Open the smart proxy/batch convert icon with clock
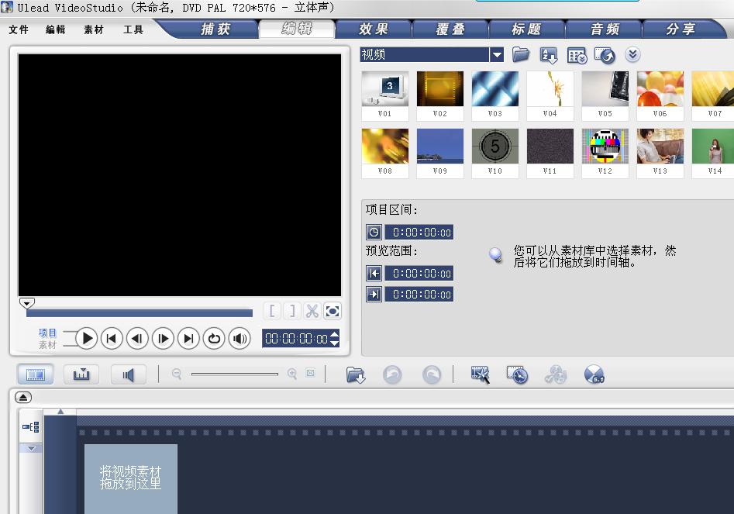The width and height of the screenshot is (734, 514). (x=517, y=375)
